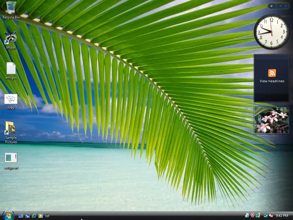
Task: Click the setupcert label text
Action: coord(11,168)
